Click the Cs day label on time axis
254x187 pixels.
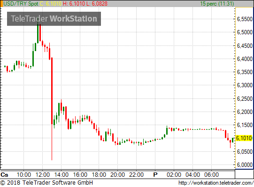click(x=4, y=175)
